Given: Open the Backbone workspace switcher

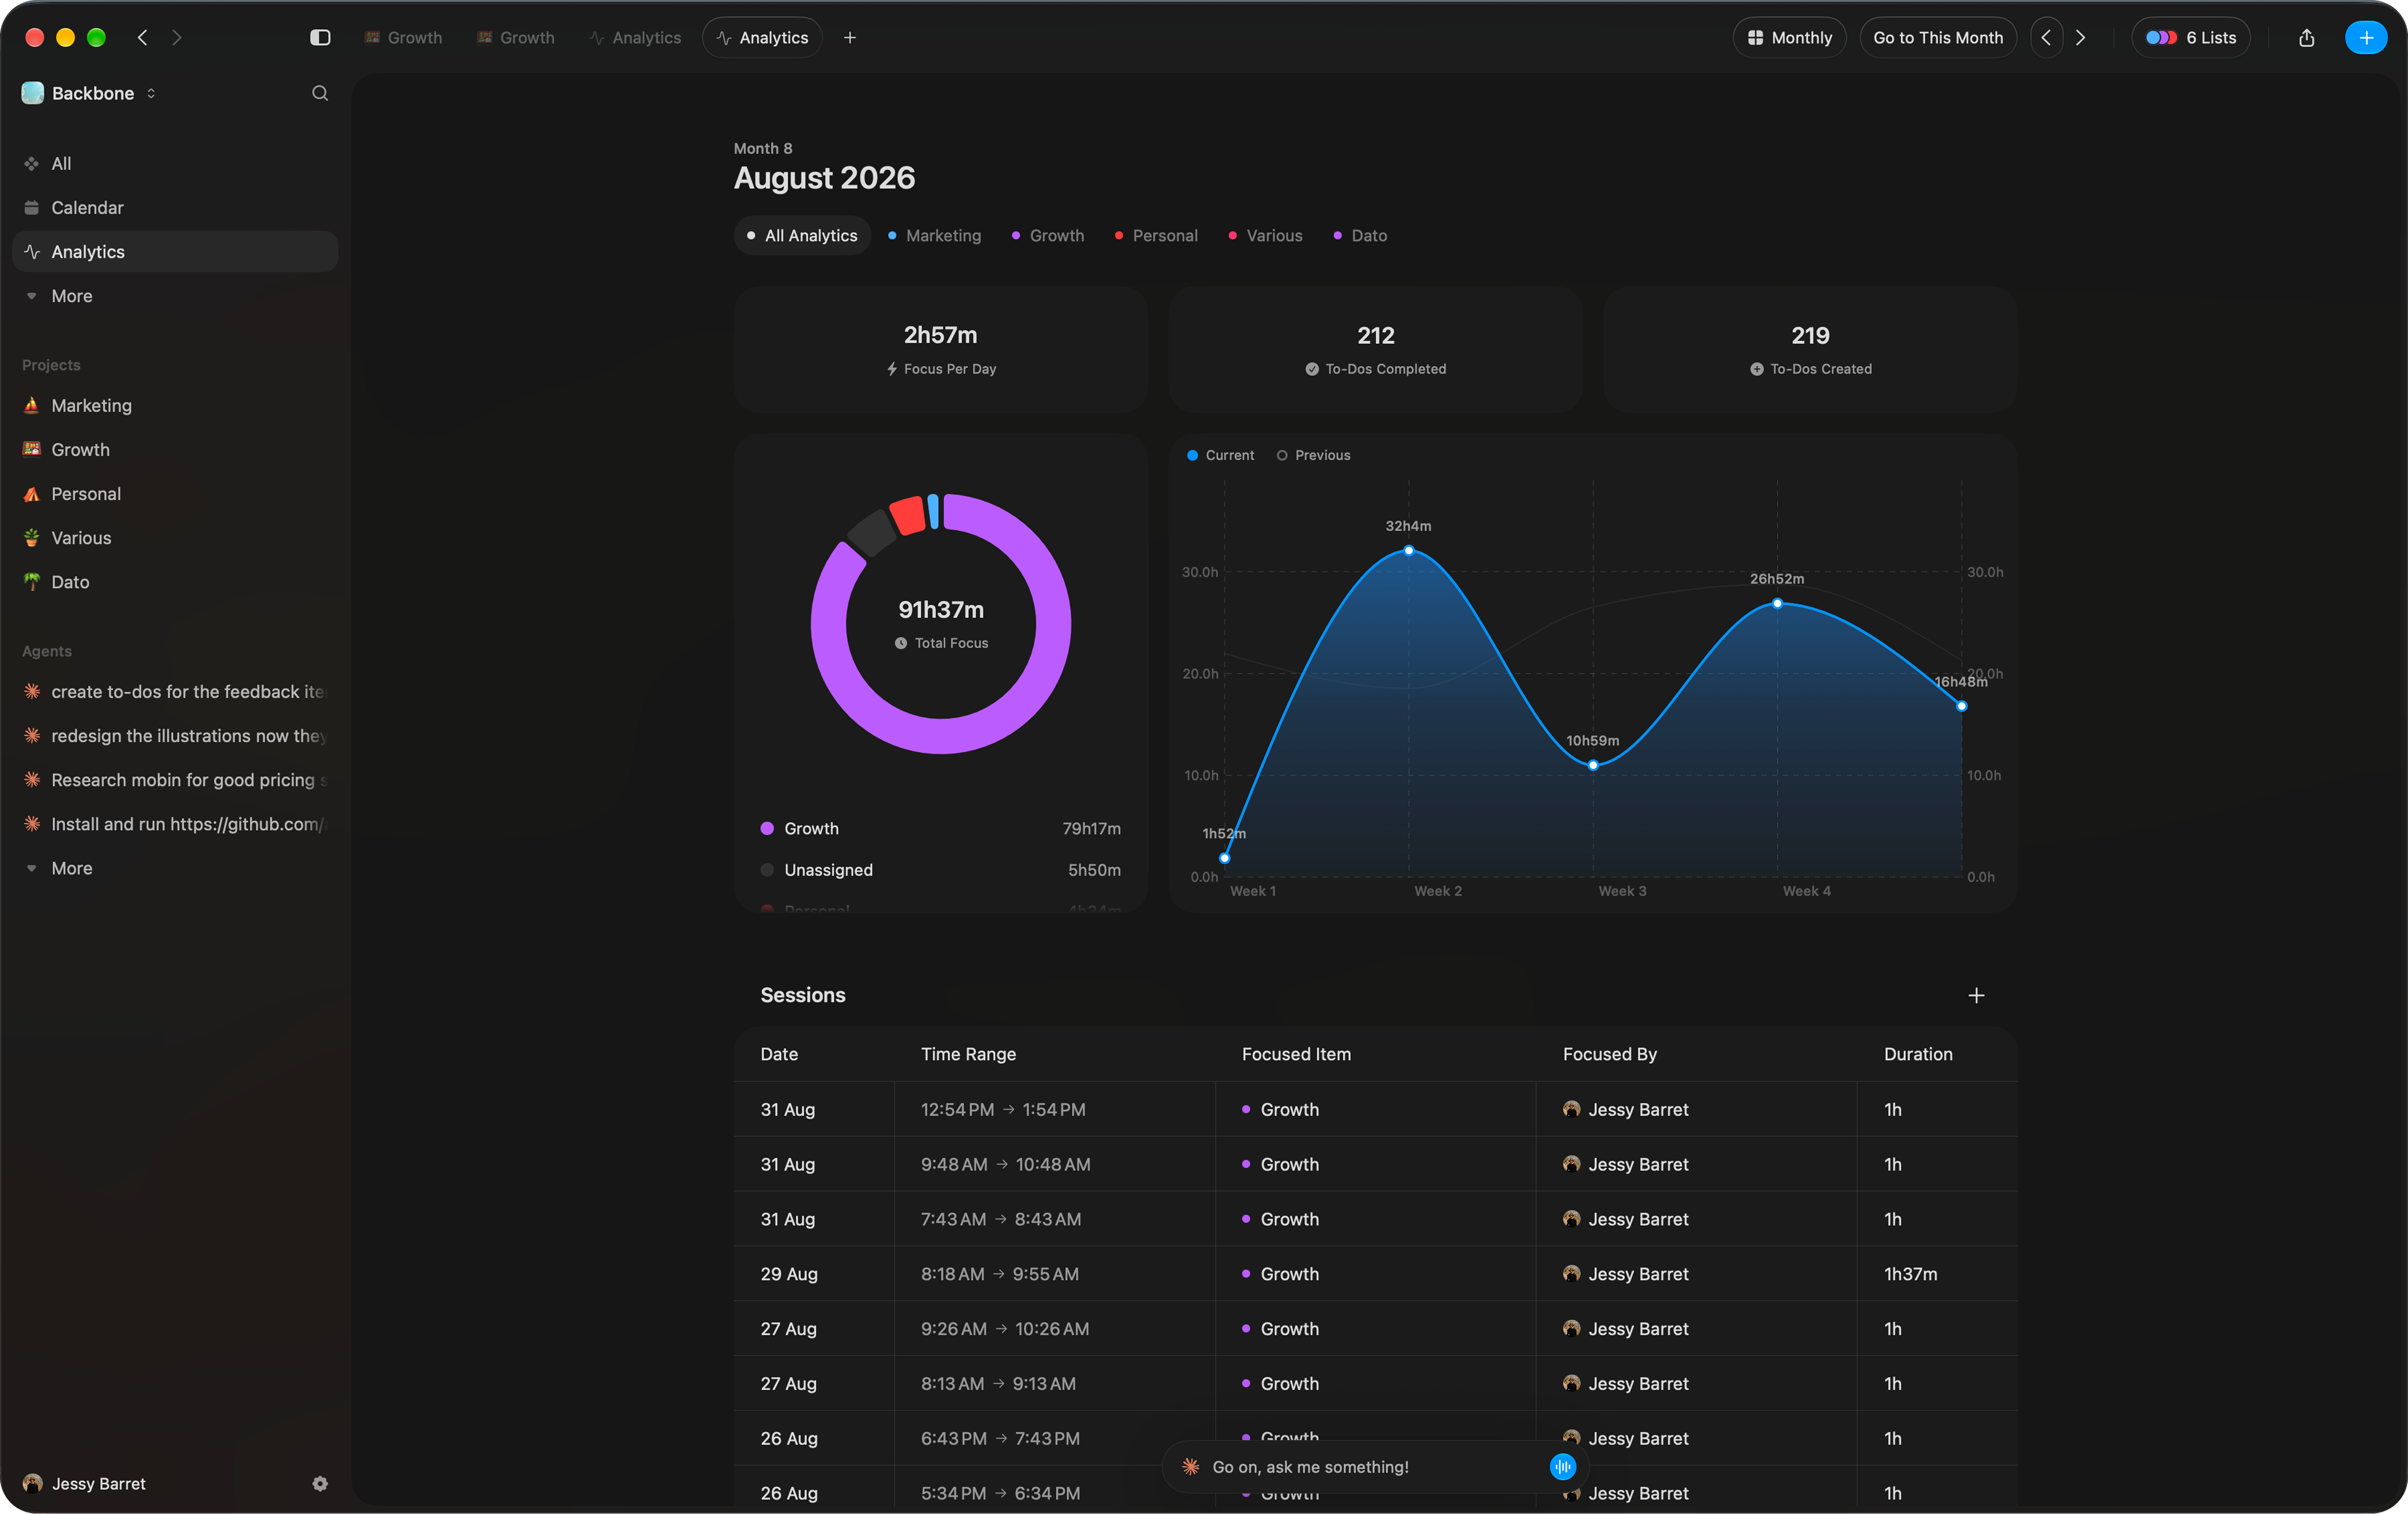Looking at the screenshot, I should pos(89,93).
